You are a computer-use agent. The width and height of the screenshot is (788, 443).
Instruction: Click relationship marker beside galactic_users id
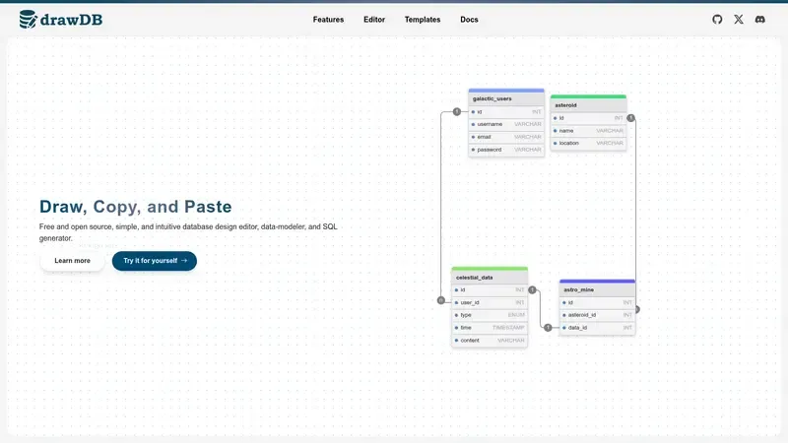tap(457, 111)
